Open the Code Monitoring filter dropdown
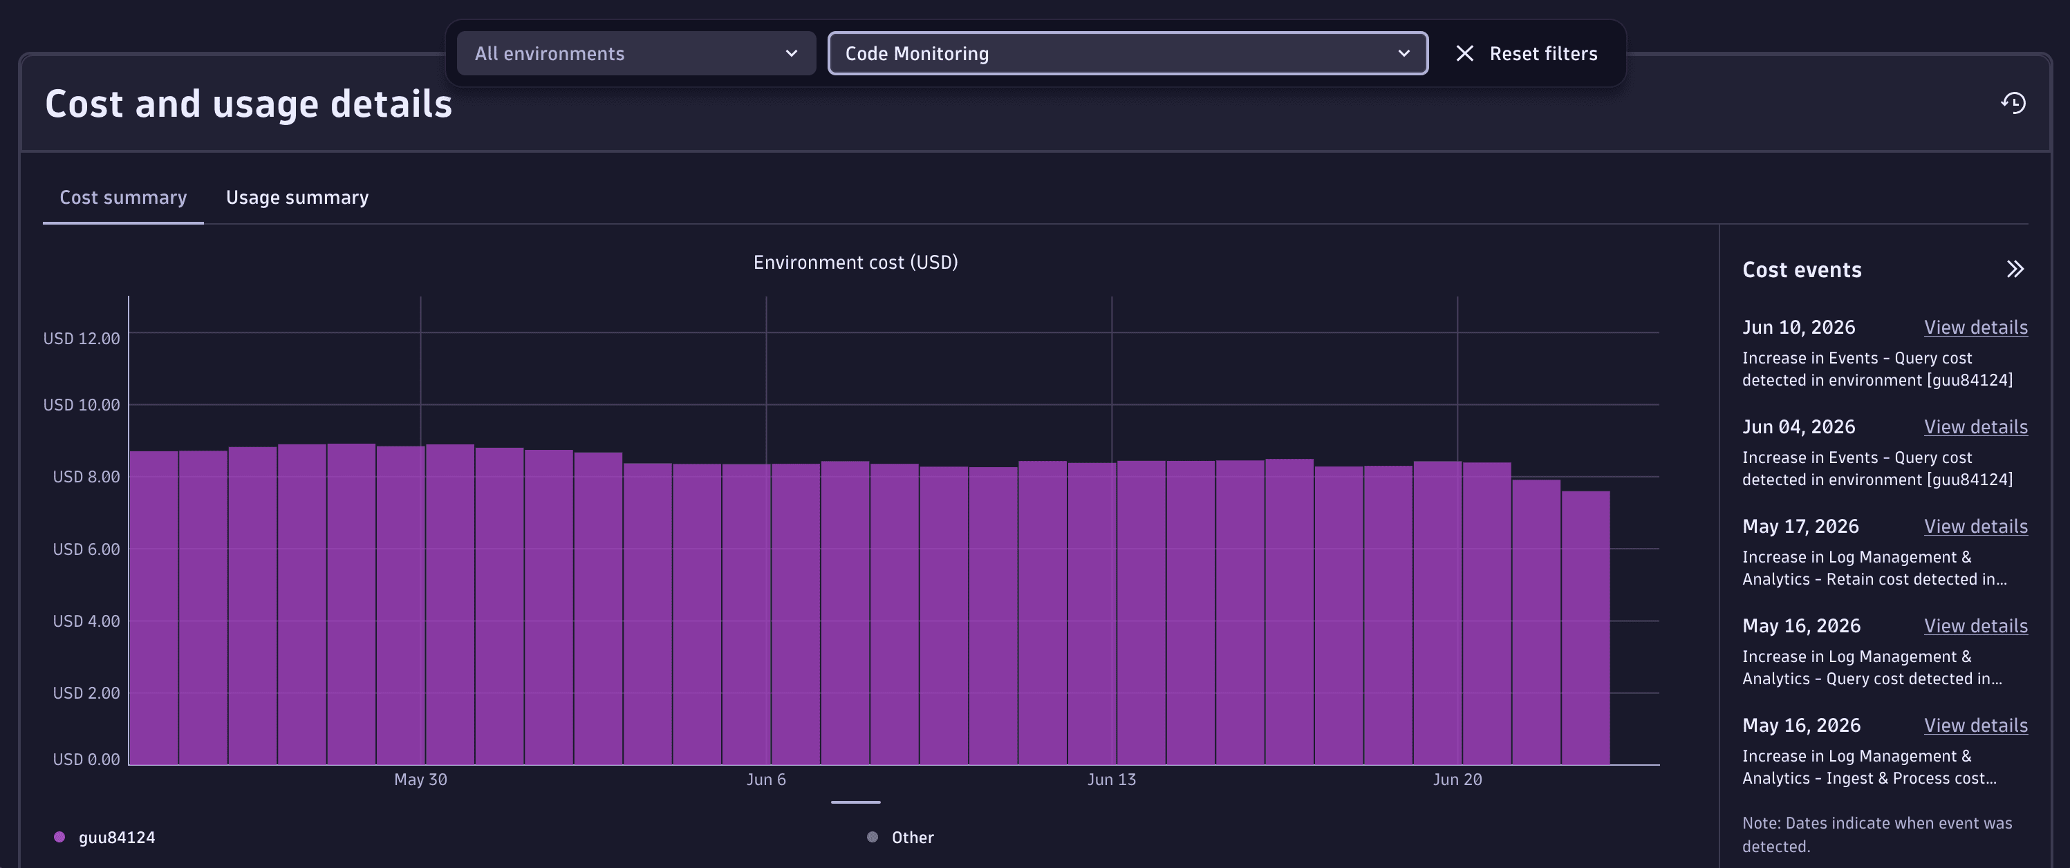This screenshot has height=868, width=2070. [x=1128, y=53]
